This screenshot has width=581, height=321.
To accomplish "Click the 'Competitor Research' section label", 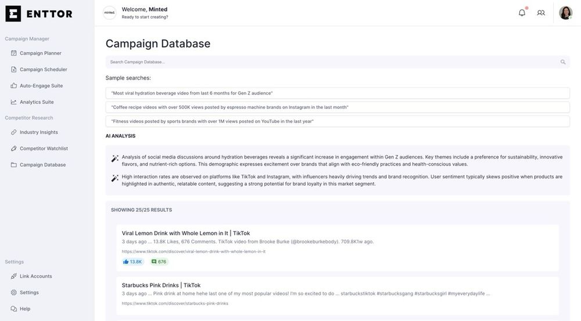I will (29, 118).
